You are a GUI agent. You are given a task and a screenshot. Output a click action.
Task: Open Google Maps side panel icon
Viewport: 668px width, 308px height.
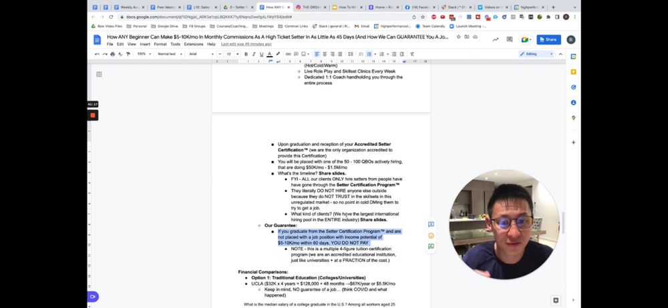tap(573, 118)
